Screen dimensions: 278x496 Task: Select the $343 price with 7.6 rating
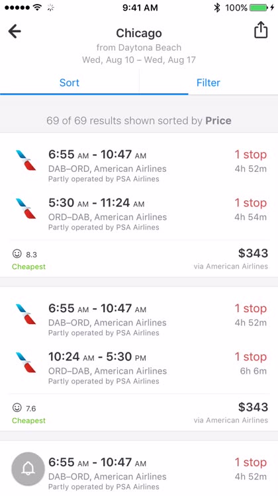253,407
